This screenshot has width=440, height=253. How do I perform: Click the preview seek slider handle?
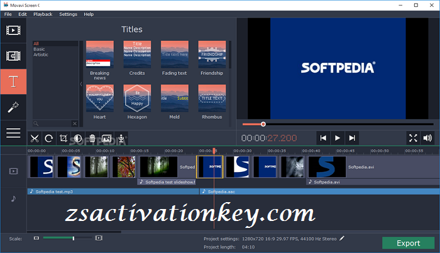263,124
